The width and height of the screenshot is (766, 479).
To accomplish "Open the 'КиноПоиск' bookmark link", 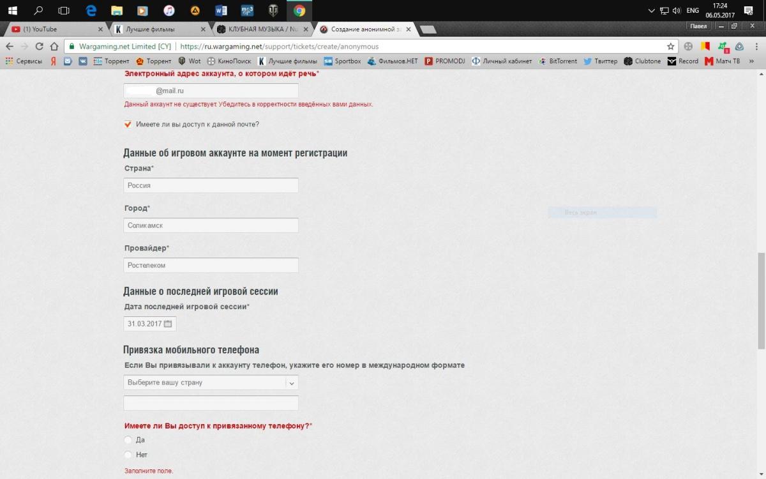I will click(230, 61).
